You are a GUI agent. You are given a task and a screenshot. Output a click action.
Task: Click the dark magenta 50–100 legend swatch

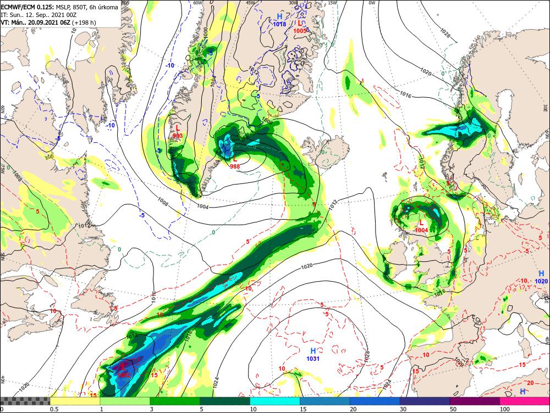pyautogui.click(x=475, y=401)
